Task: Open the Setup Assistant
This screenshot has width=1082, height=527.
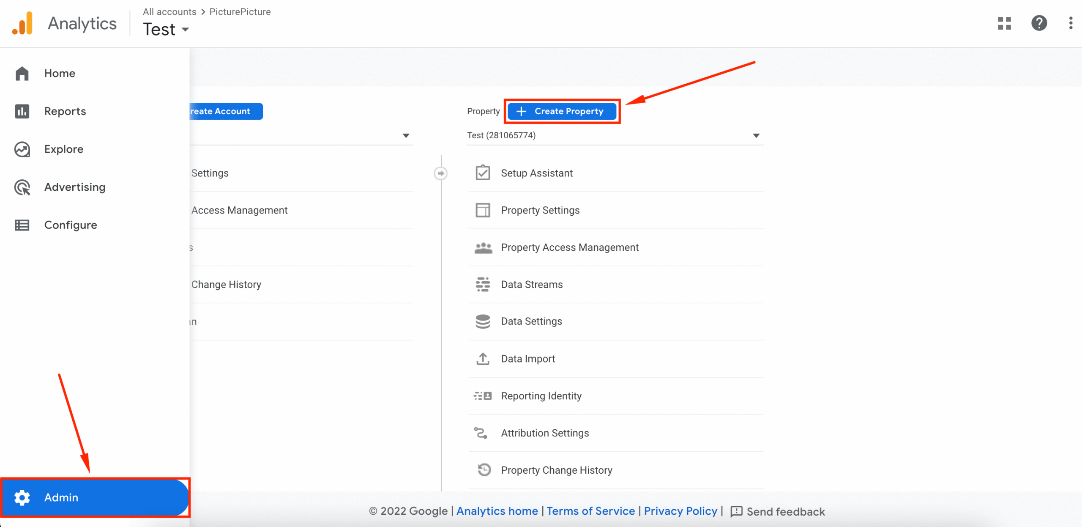Action: pyautogui.click(x=537, y=173)
